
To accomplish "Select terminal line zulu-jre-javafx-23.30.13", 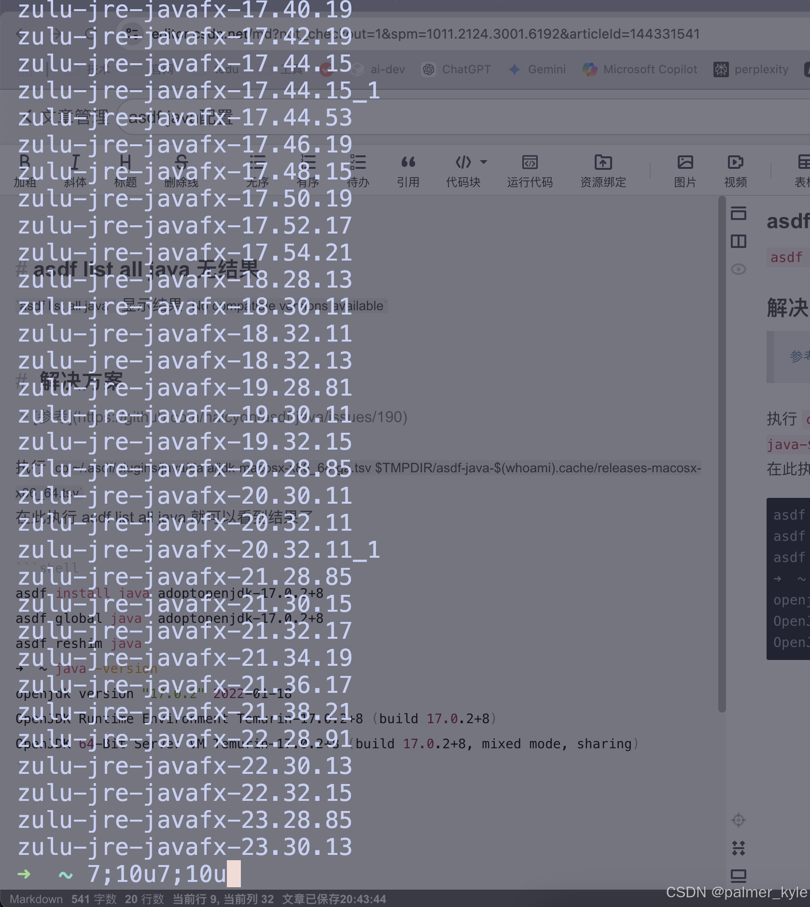I will click(185, 847).
